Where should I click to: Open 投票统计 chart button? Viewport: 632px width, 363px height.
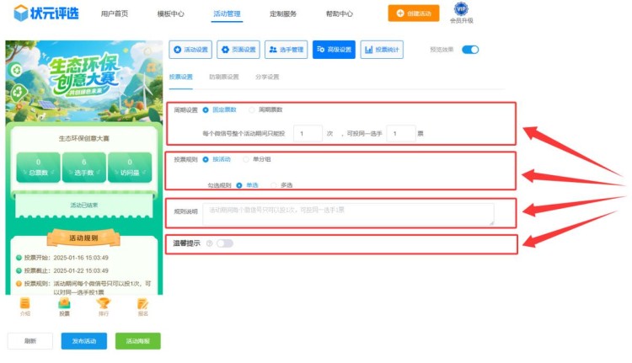point(382,50)
